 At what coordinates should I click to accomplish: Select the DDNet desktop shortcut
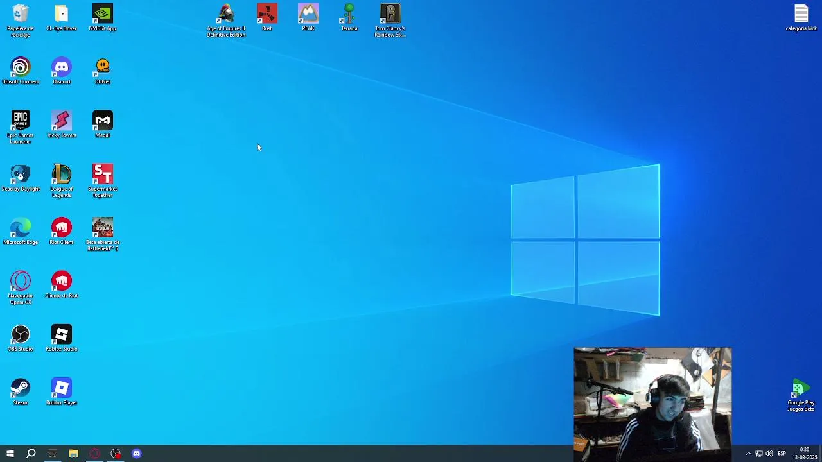click(103, 71)
